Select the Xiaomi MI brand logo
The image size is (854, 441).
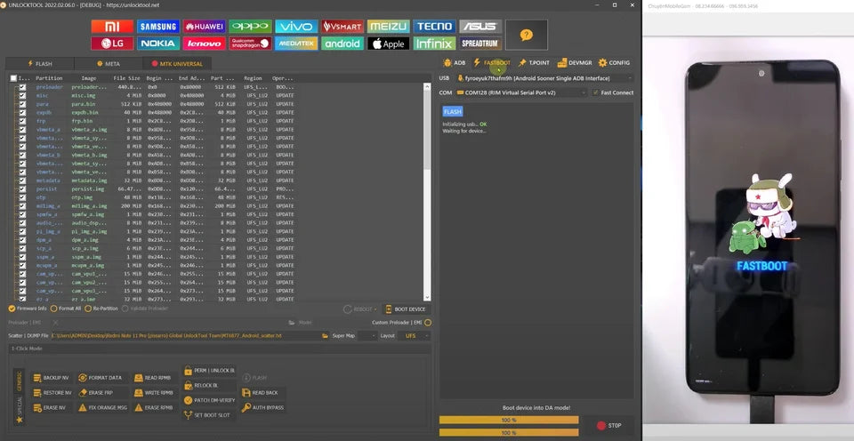pos(111,27)
